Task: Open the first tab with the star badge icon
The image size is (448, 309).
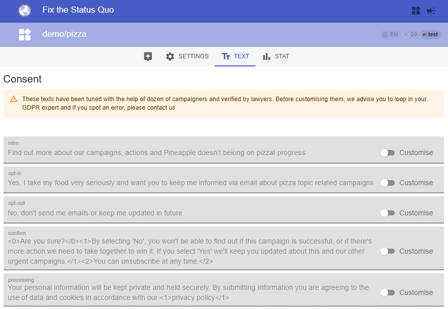Action: [x=148, y=56]
